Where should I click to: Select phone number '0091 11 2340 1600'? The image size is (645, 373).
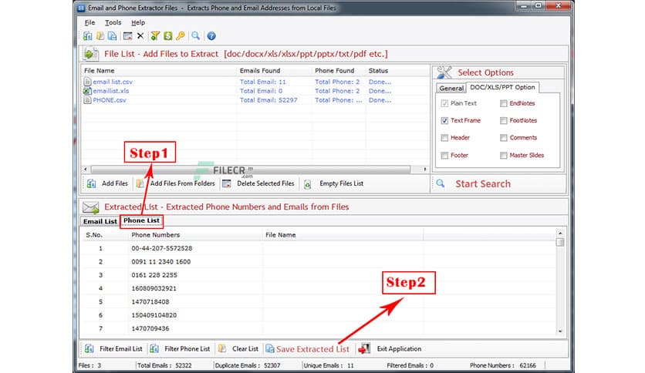click(160, 262)
